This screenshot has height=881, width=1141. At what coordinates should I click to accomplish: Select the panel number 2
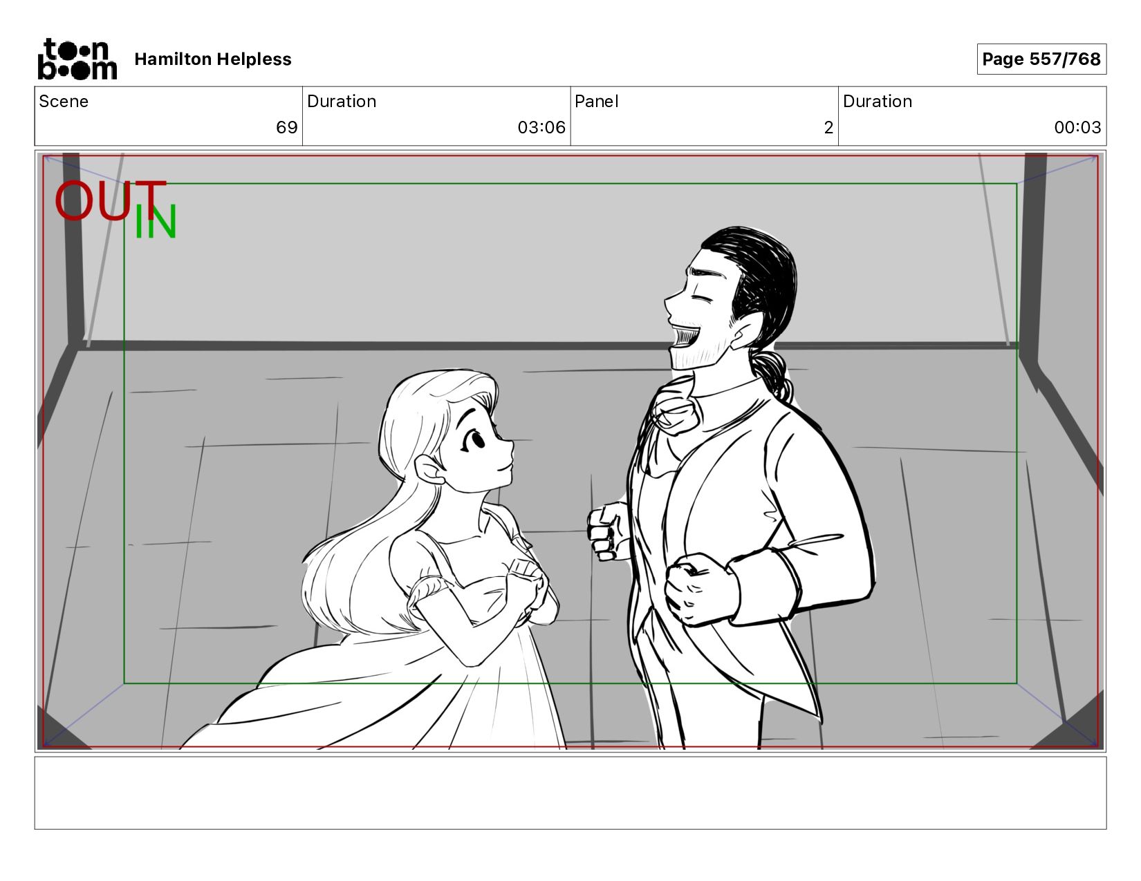point(828,127)
